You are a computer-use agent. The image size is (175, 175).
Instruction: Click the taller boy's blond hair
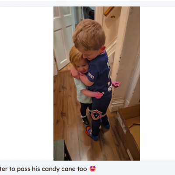89,34
